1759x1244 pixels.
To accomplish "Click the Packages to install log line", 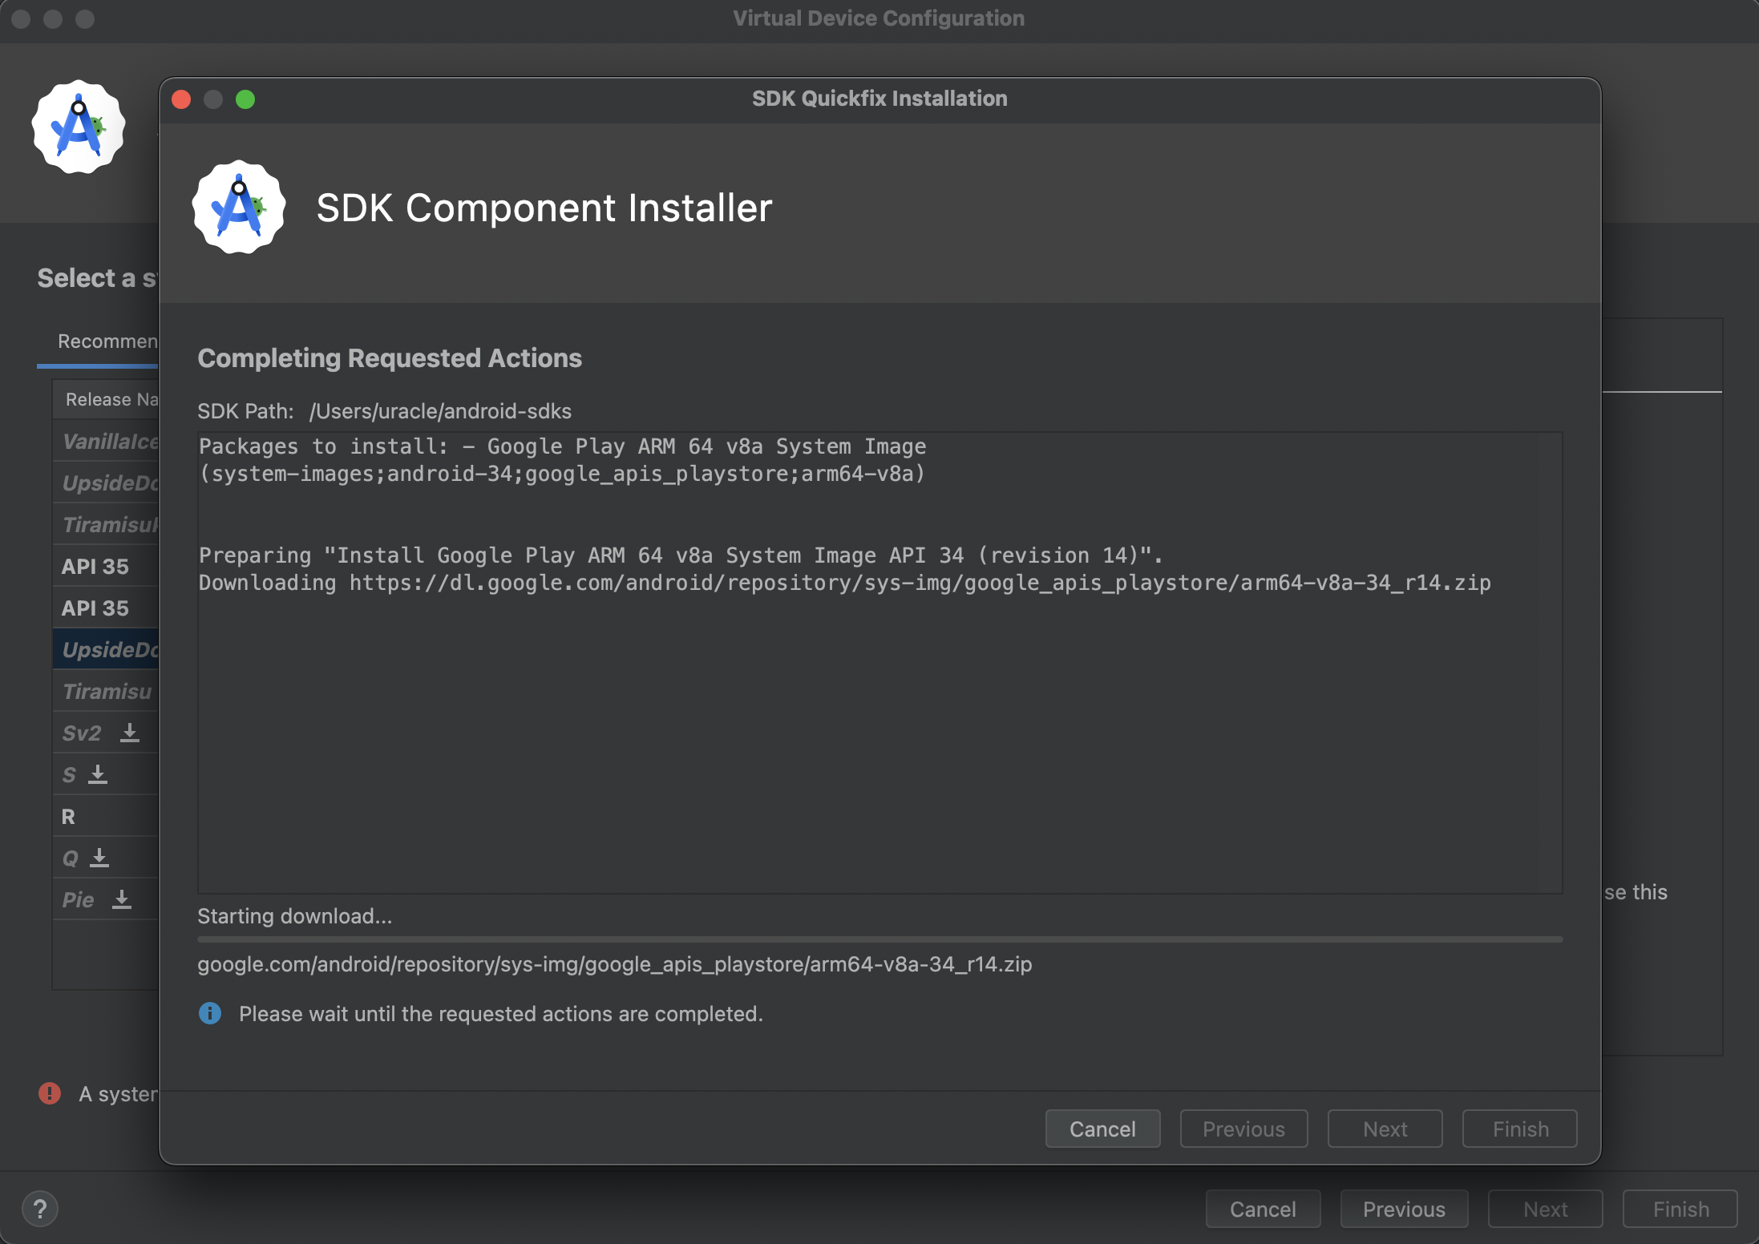I will point(563,446).
